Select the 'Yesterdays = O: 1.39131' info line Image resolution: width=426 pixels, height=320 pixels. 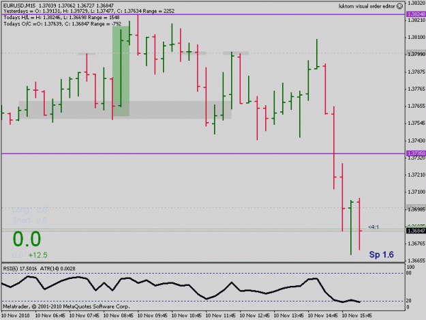[89, 11]
